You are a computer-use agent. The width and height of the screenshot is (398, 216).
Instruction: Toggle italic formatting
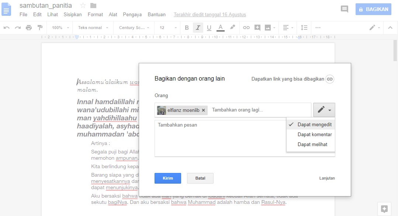198,28
